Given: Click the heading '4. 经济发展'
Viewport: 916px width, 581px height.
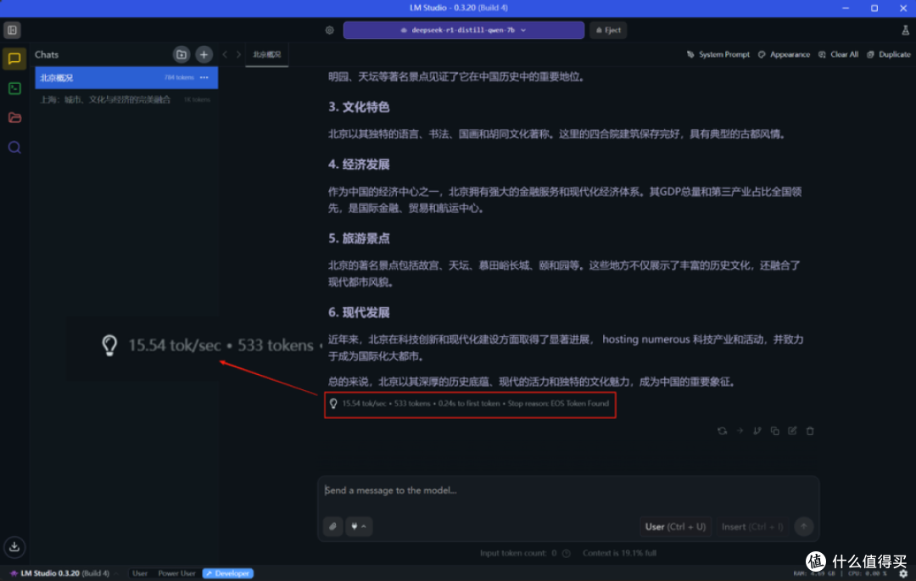Looking at the screenshot, I should pos(359,165).
